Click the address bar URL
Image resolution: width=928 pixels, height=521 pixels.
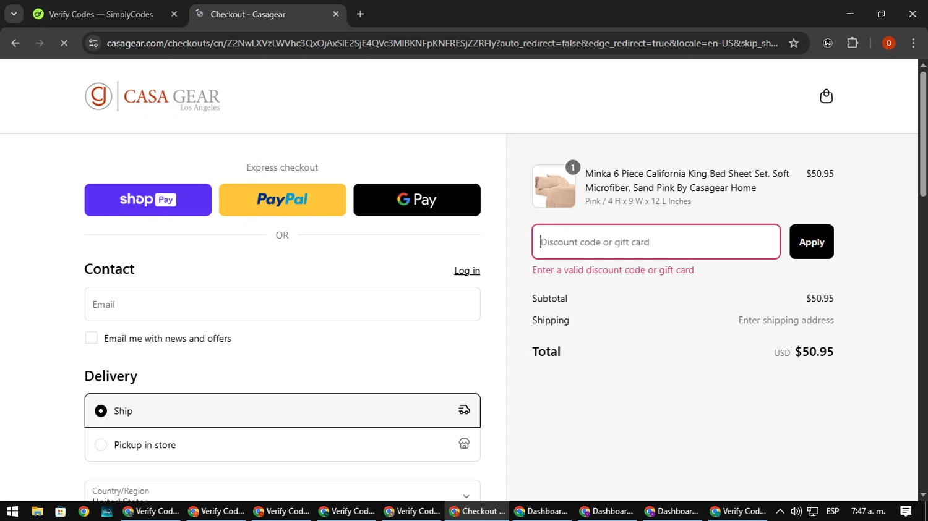click(x=442, y=43)
